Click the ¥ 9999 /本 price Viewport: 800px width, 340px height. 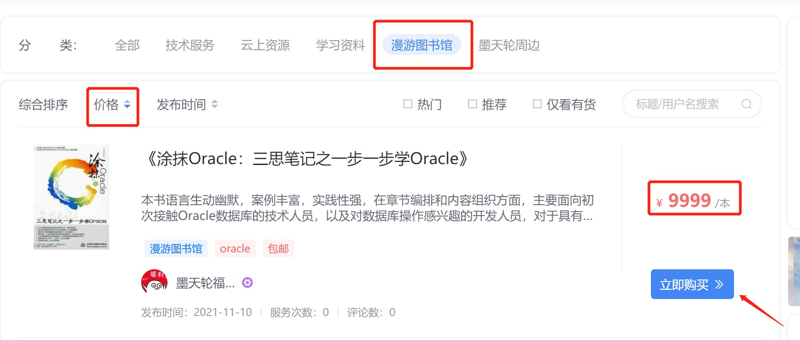point(693,200)
